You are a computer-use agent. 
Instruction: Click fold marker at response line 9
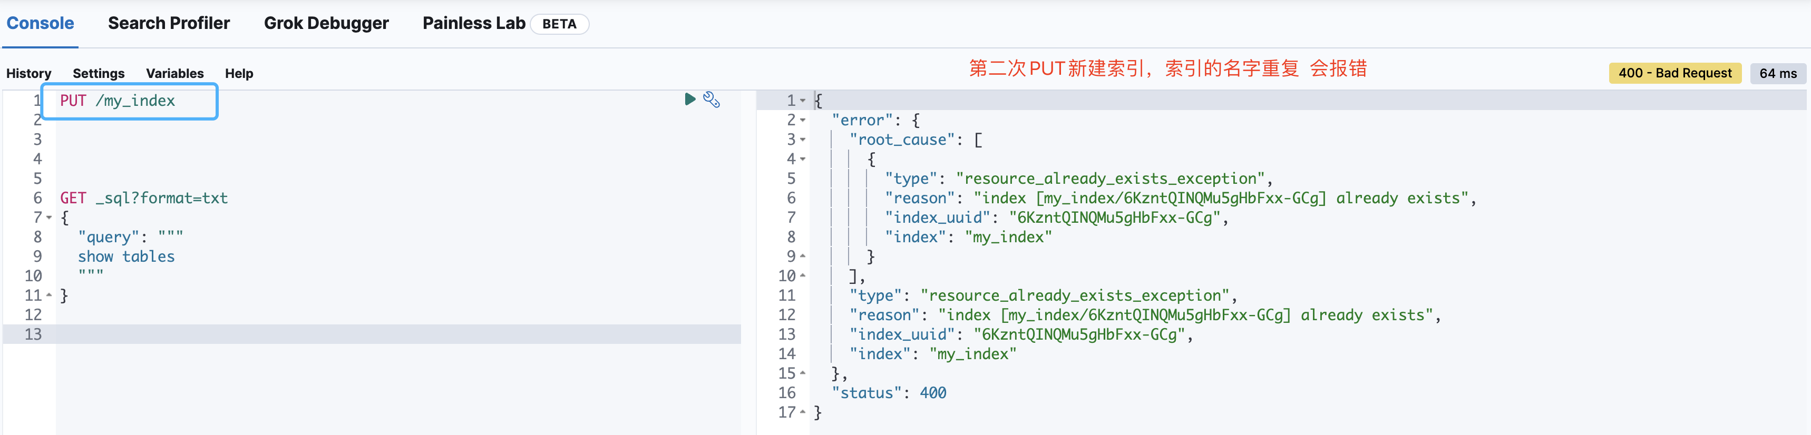[803, 256]
